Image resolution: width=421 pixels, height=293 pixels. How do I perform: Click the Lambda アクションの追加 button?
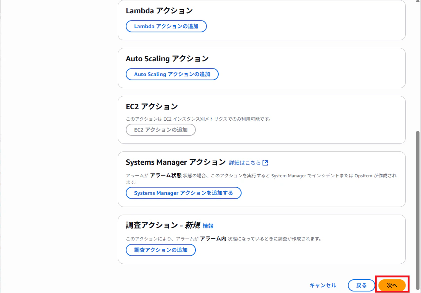166,26
